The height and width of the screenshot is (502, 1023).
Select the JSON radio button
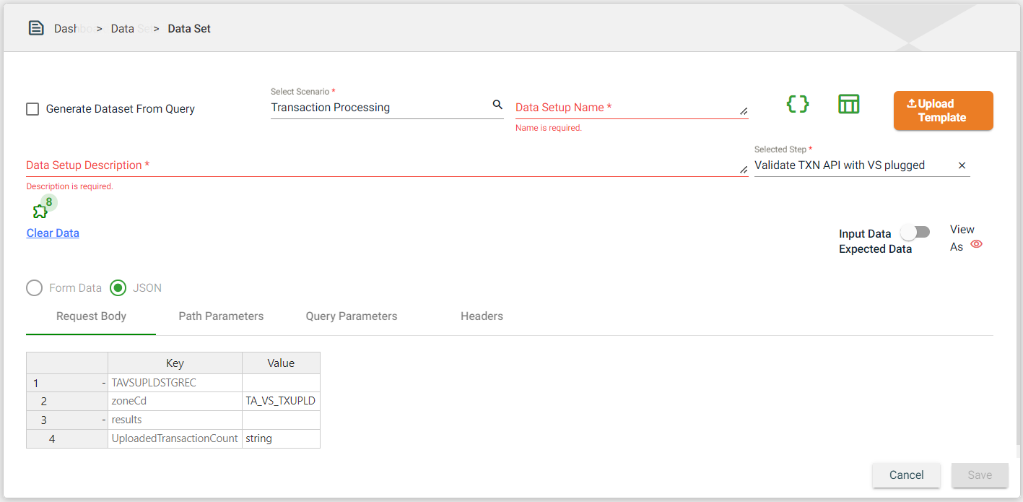coord(118,288)
